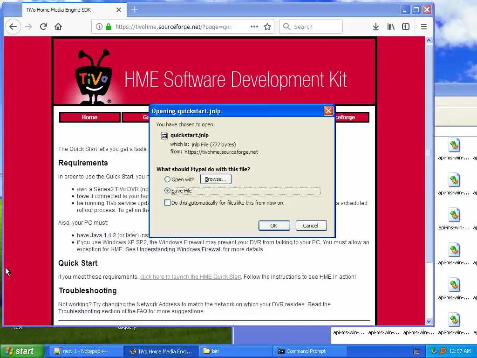Show site information via the info icon
This screenshot has height=358, width=477.
coord(99,27)
